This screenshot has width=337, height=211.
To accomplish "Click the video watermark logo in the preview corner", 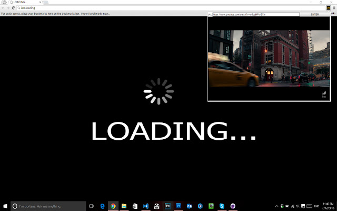I will coord(324,94).
